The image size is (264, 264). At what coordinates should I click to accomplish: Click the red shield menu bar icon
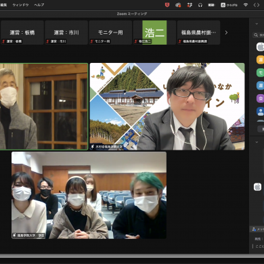tap(167, 5)
